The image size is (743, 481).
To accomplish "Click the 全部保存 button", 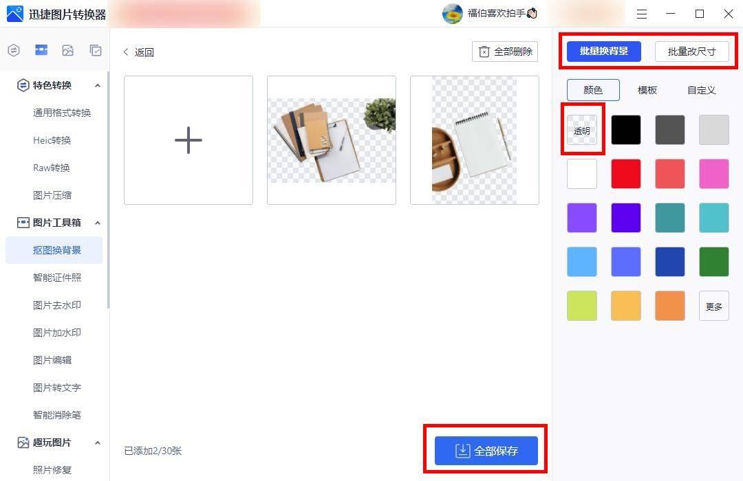I will click(486, 451).
